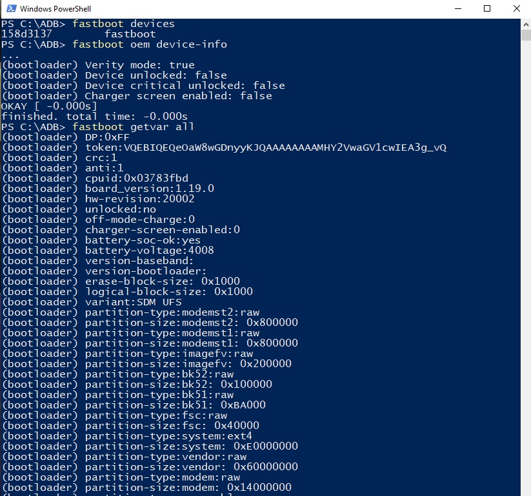Click the 'fastboot oem device-info' command
This screenshot has height=496, width=531.
point(114,44)
